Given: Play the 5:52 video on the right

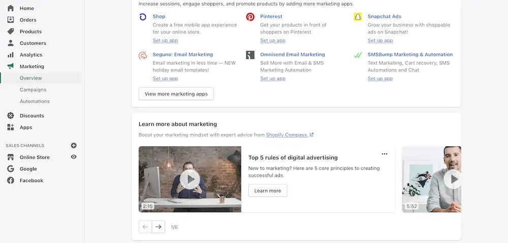Looking at the screenshot, I should [x=452, y=179].
